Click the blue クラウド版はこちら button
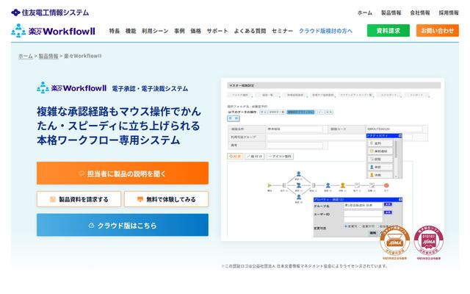The height and width of the screenshot is (294, 470). 123,225
